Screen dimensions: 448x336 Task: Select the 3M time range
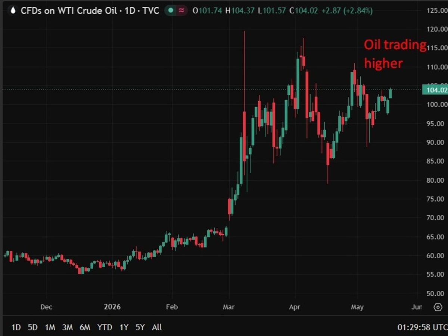tap(67, 327)
